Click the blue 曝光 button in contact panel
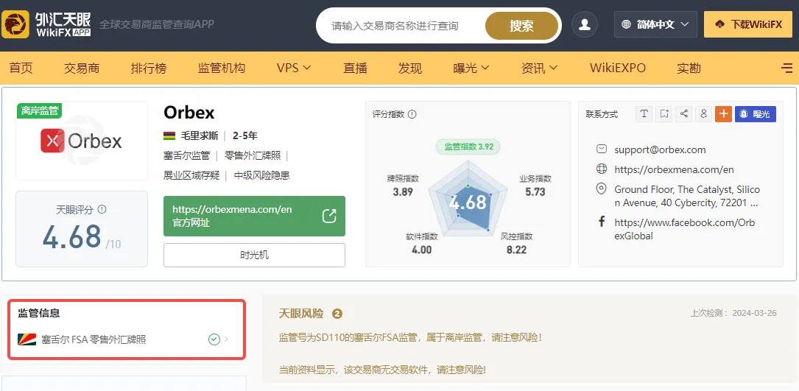The width and height of the screenshot is (799, 391). coord(756,113)
